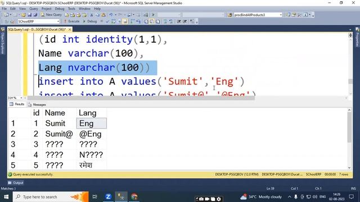
Task: Click the New Query toolbar button
Action: tap(51, 15)
